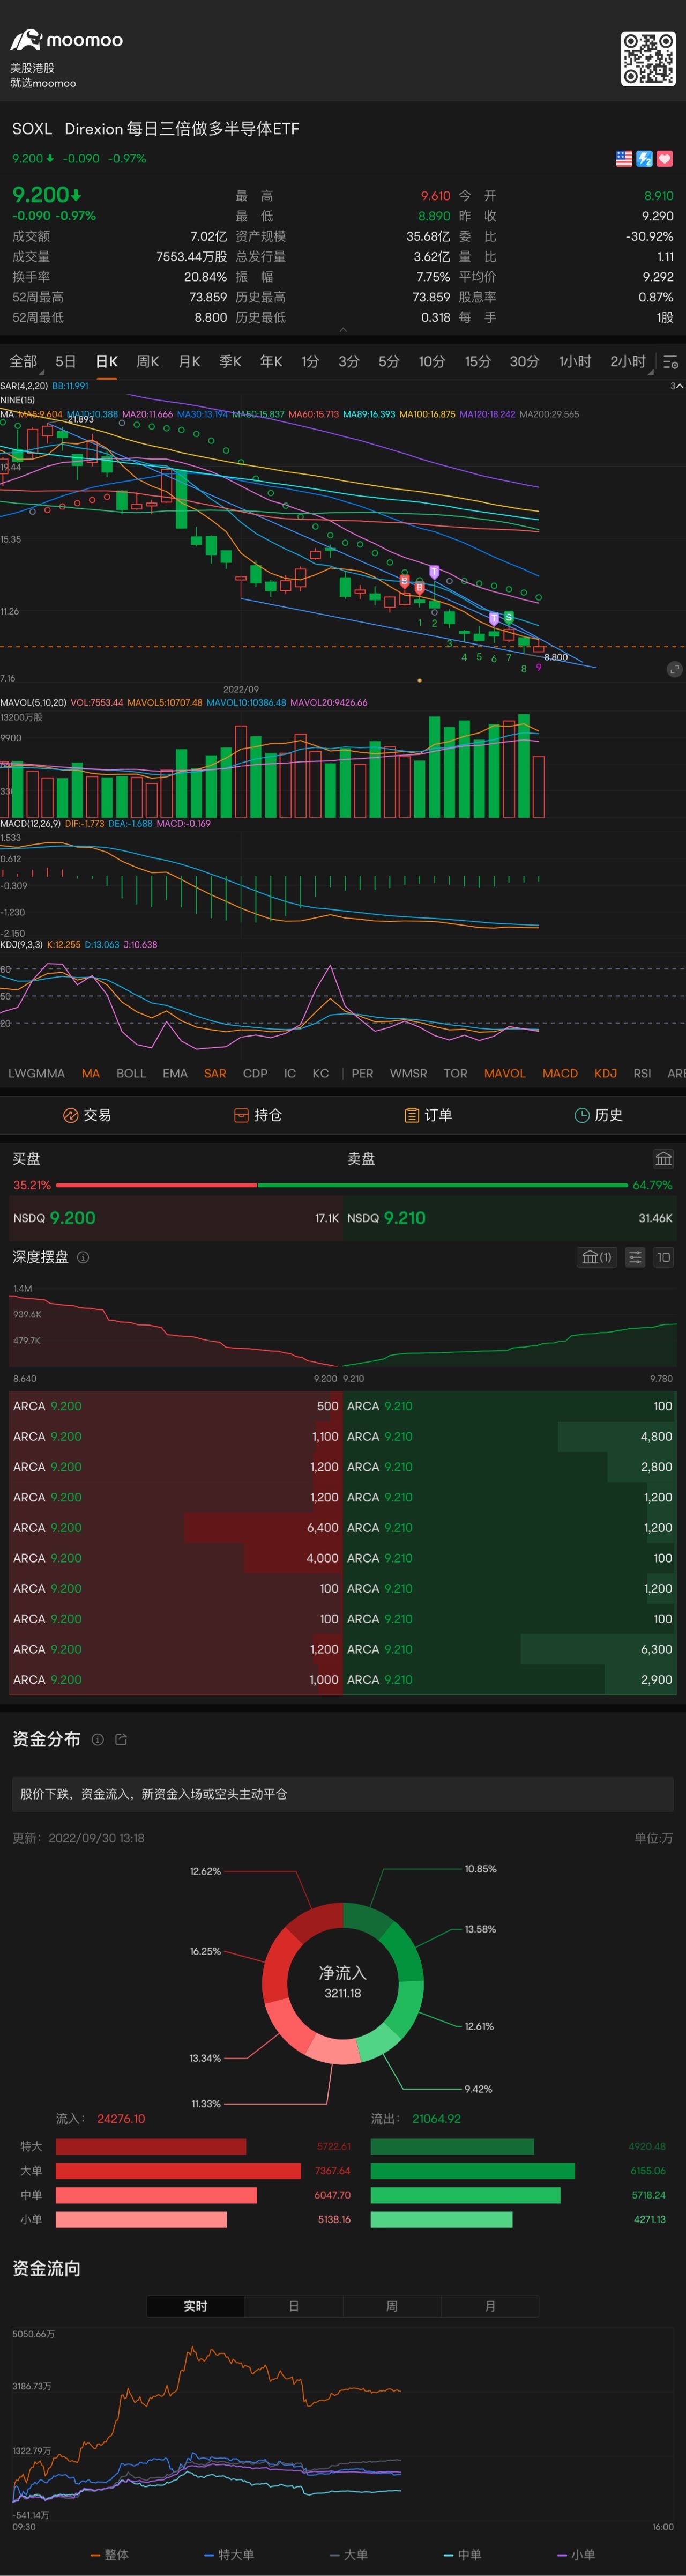Tap the bid/ask ratio bar
Image resolution: width=686 pixels, height=2576 pixels.
coord(343,1185)
